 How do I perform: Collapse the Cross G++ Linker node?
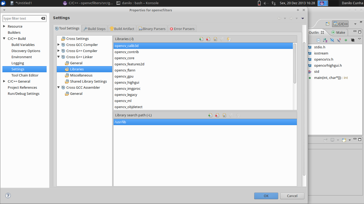click(59, 57)
